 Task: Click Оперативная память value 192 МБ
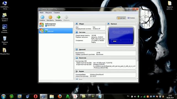coord(94,35)
